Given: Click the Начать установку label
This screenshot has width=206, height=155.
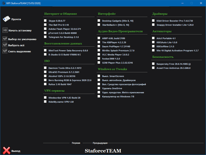Looking at the screenshot, I should [x=20, y=31].
